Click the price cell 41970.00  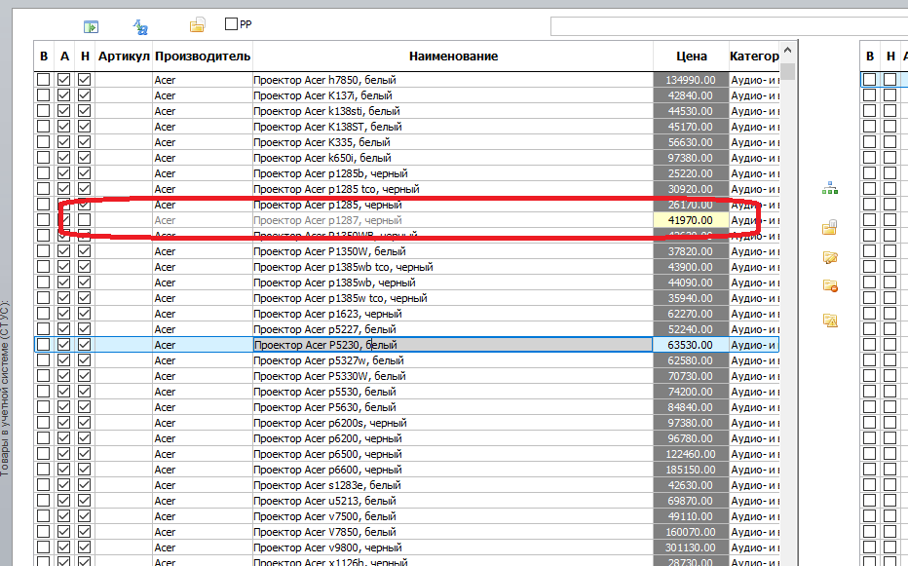(x=691, y=220)
